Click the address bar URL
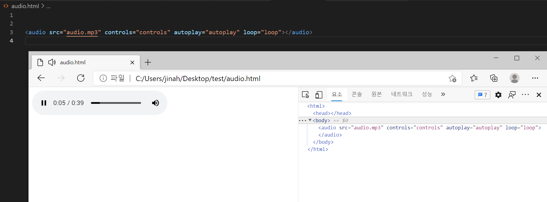 (198, 79)
